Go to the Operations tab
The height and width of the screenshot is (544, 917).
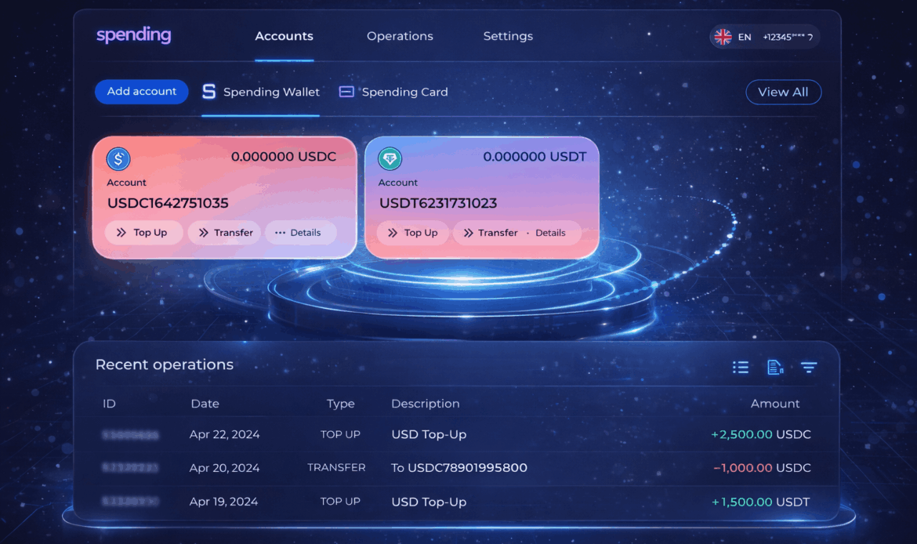pyautogui.click(x=400, y=36)
